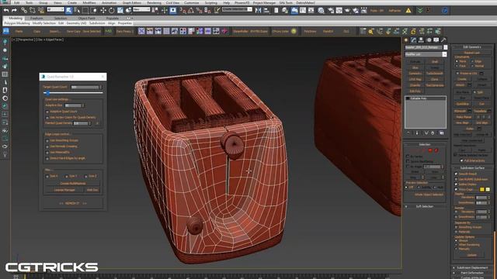Toggle the Angle Snap tool
This screenshot has width=497, height=279.
[191, 10]
